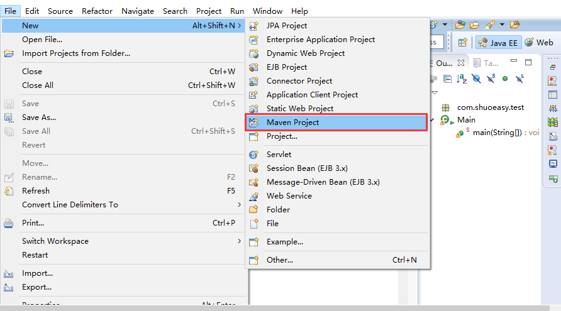Click Collapse All icon in Outline
This screenshot has width=561, height=311.
(x=447, y=79)
